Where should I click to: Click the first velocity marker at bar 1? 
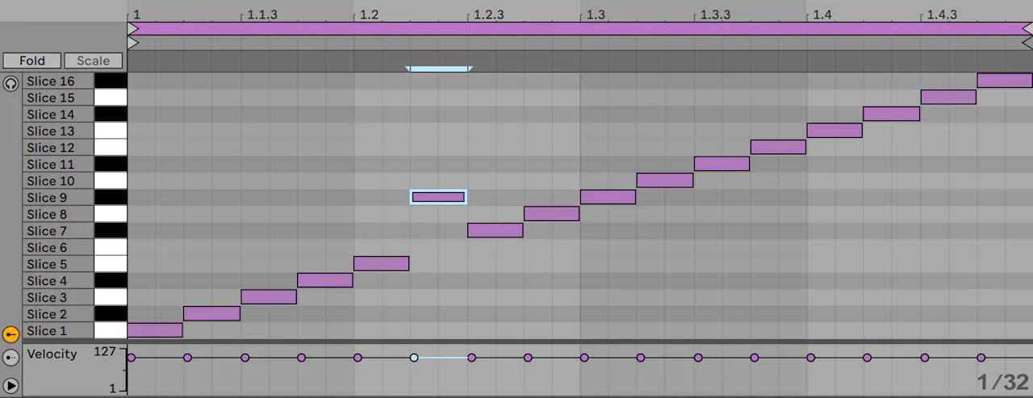coord(131,358)
